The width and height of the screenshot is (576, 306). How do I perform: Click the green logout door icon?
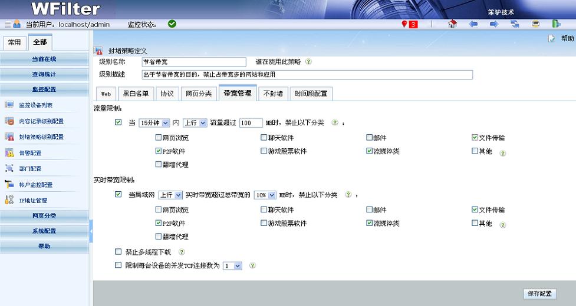click(x=556, y=24)
